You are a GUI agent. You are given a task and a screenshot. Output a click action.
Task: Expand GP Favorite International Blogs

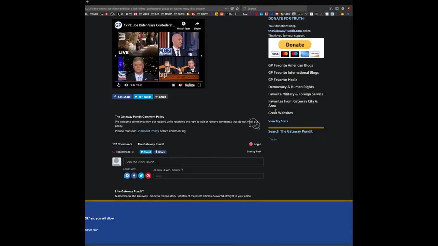pos(294,72)
